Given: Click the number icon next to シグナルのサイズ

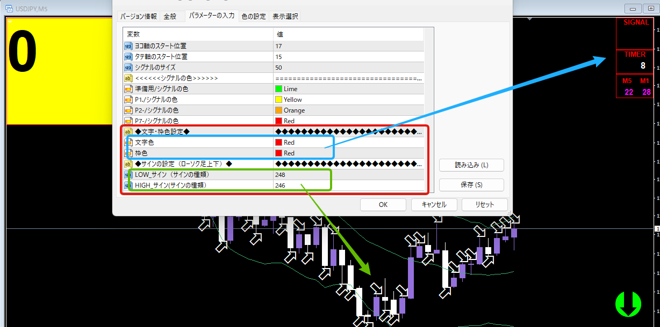Looking at the screenshot, I should pos(128,68).
